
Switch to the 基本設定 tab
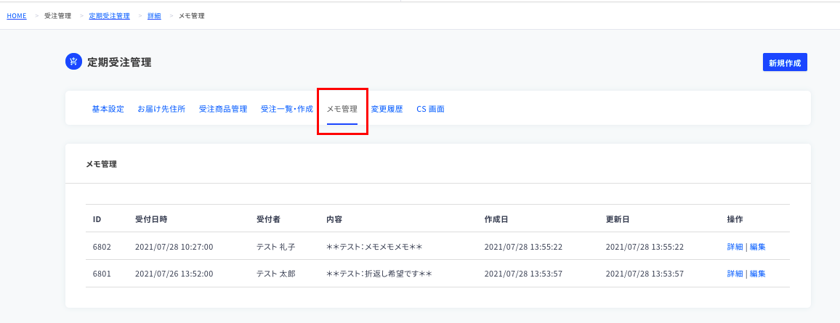(108, 109)
